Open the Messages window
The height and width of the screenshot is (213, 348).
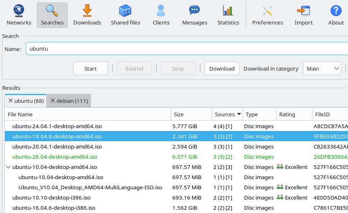194,15
